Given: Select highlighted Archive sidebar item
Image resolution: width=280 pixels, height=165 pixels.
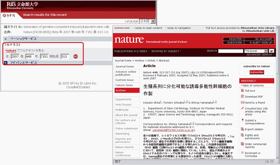Looking at the screenshot, I should pyautogui.click(x=127, y=90).
